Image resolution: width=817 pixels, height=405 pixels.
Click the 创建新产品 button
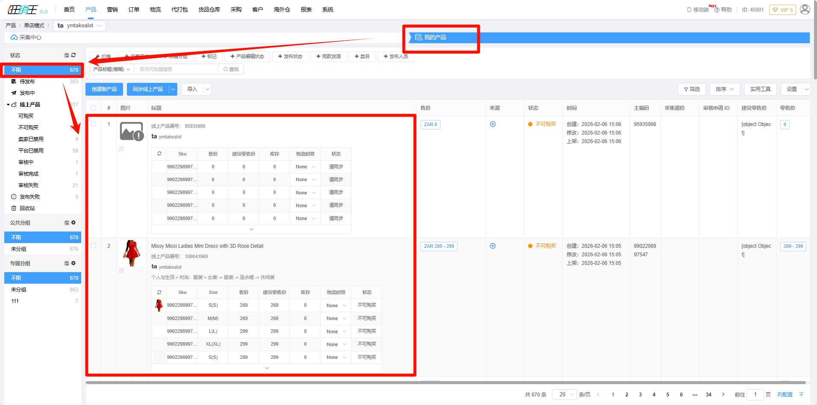click(x=104, y=89)
